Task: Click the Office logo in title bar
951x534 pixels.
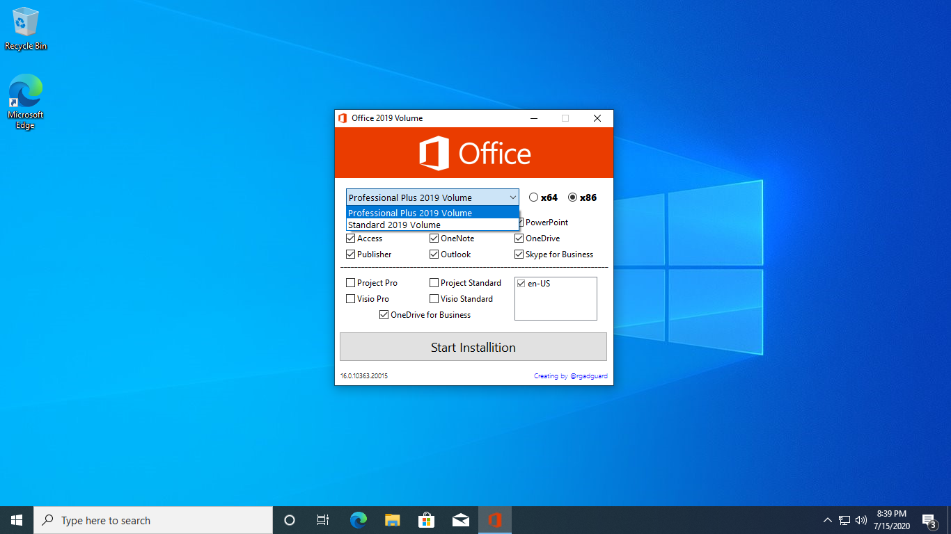Action: click(x=343, y=118)
